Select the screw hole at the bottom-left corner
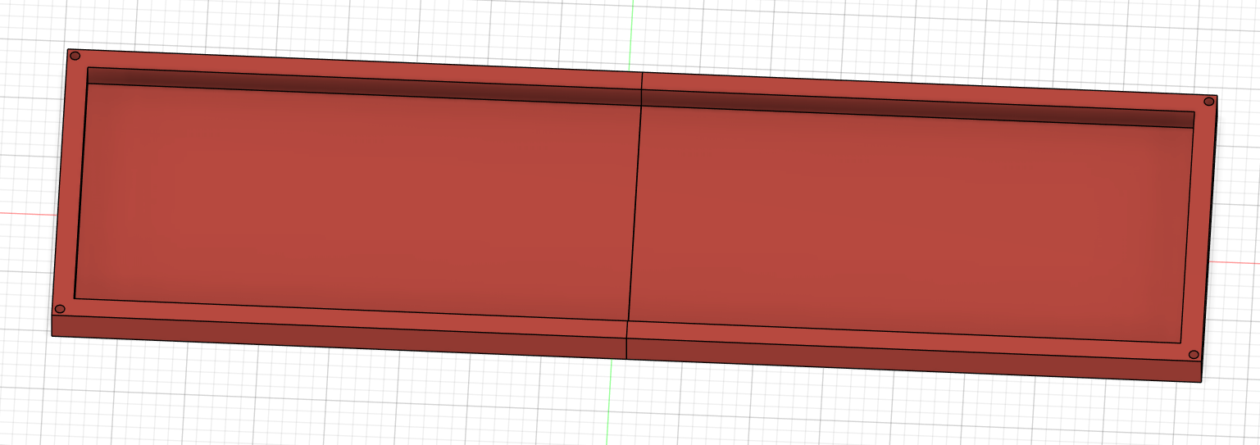 point(59,309)
